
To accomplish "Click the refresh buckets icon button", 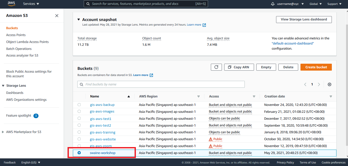I will click(x=216, y=67).
